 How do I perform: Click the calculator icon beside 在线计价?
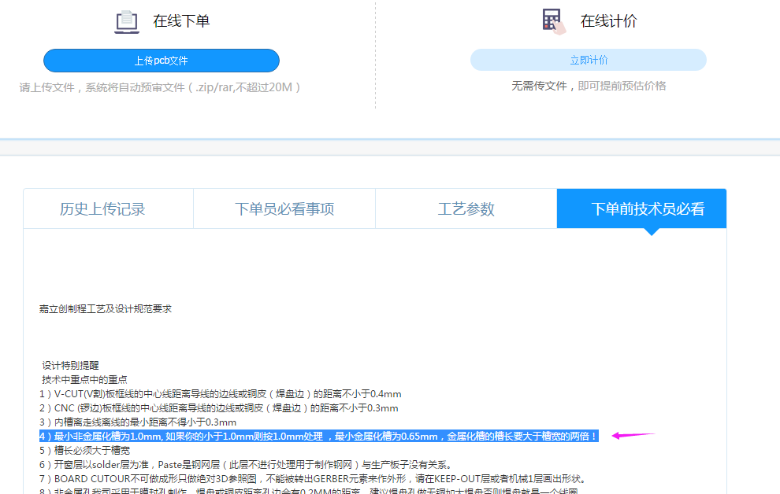(x=554, y=21)
